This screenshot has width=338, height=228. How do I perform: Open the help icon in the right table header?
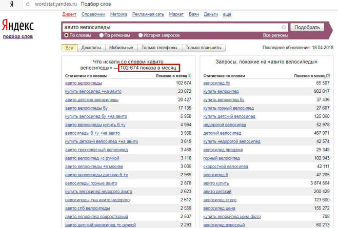coord(328,75)
